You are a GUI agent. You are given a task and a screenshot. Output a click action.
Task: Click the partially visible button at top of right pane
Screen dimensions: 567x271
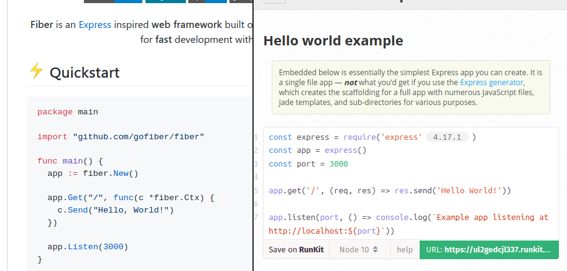[x=275, y=1]
